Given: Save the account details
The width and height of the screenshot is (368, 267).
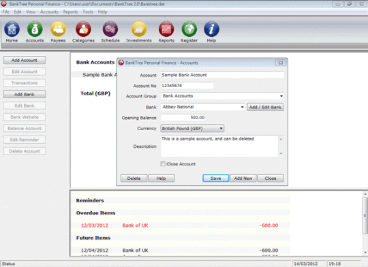Looking at the screenshot, I should (215, 178).
